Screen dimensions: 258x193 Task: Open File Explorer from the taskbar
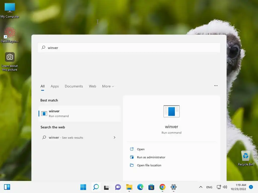(129, 187)
